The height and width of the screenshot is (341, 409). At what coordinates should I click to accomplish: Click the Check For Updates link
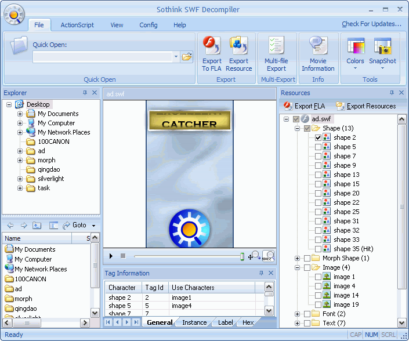371,24
